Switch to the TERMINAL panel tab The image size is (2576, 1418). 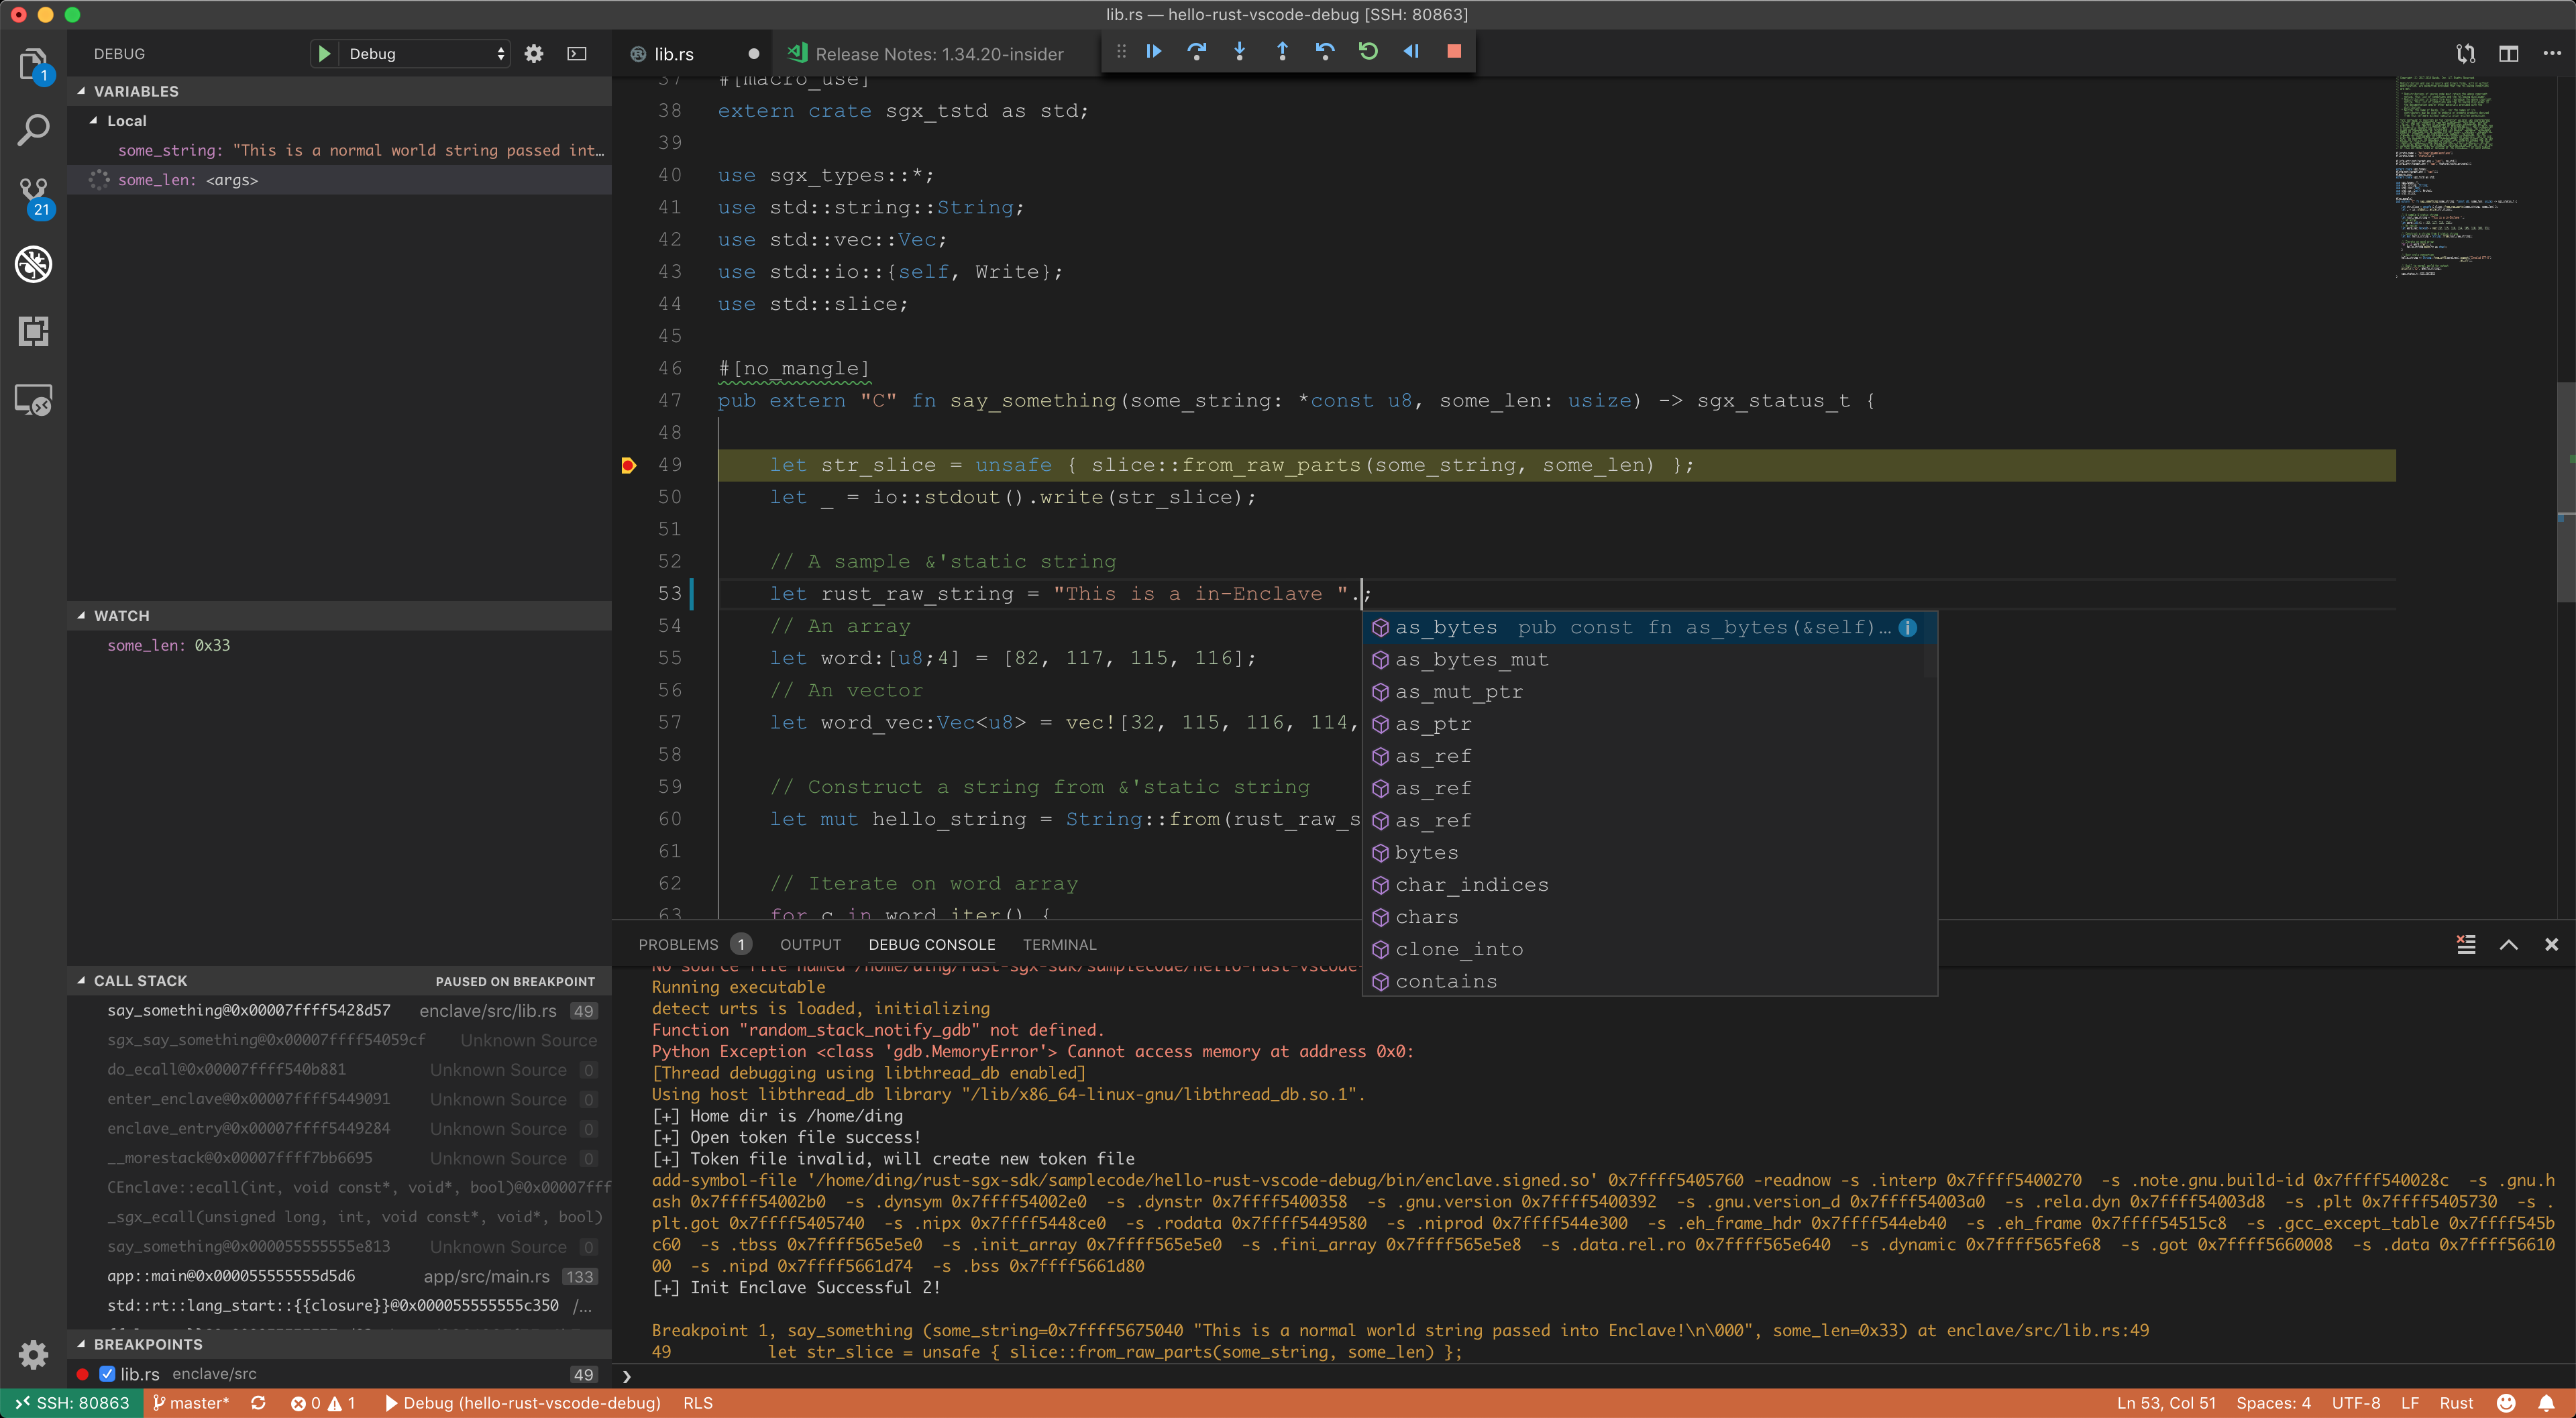click(x=1059, y=944)
